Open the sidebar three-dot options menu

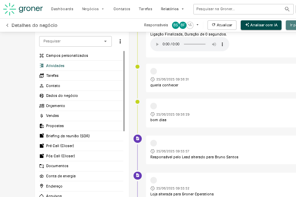tap(120, 41)
